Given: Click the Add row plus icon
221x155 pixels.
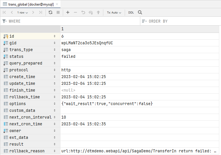Looking at the screenshot, I should (x=68, y=12).
